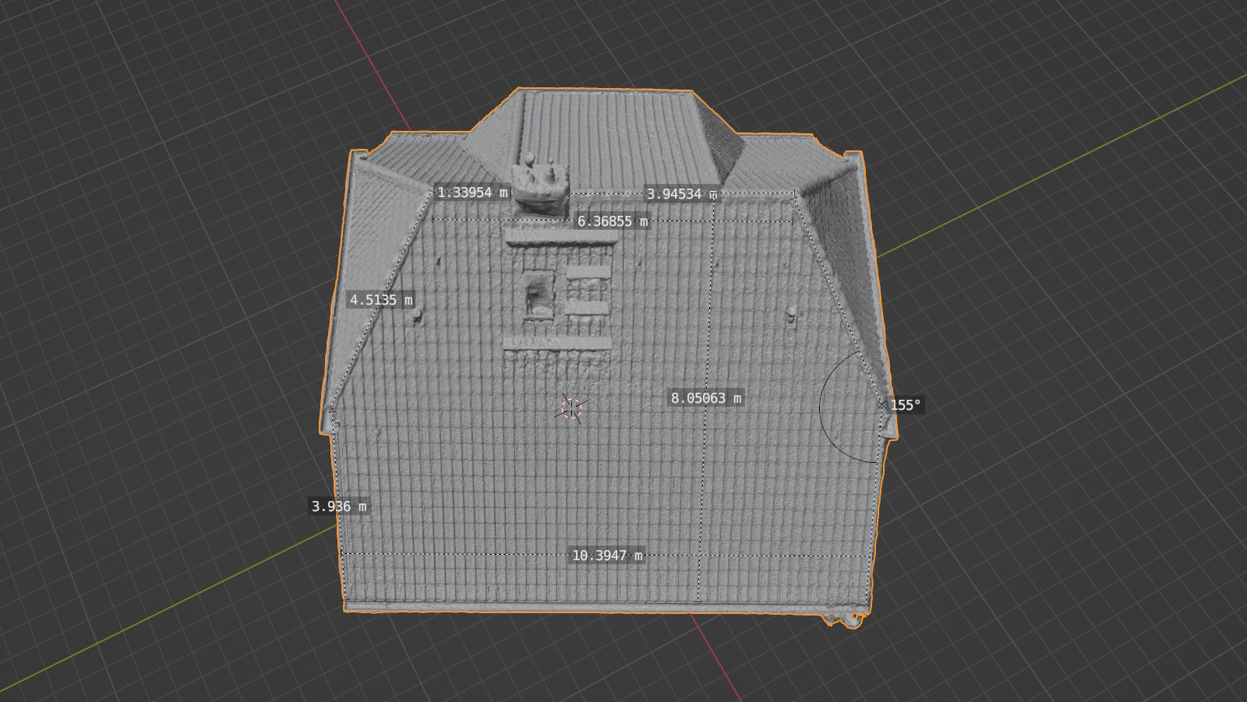Click the 155° angle measurement label
Screen dimensions: 1247x702
click(x=906, y=405)
